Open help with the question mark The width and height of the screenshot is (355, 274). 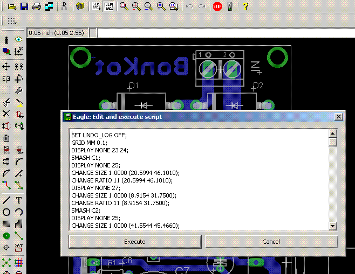[245, 6]
